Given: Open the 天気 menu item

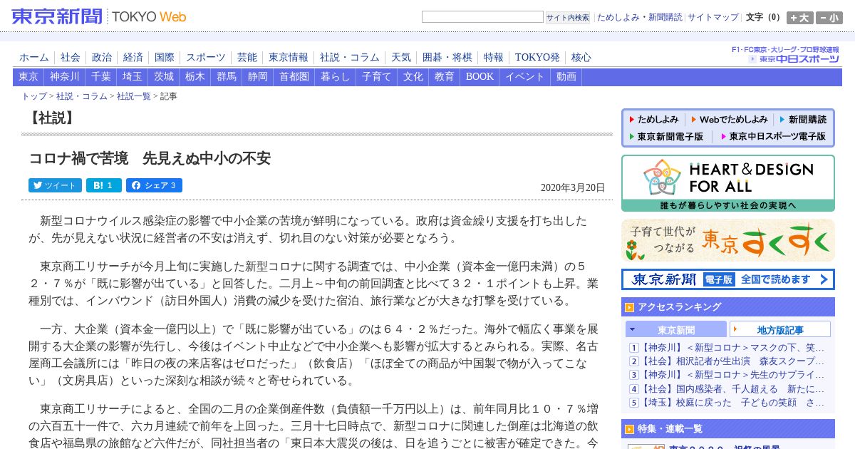Looking at the screenshot, I should click(x=401, y=58).
